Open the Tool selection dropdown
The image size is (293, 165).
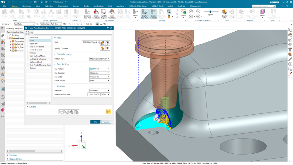pos(91,42)
